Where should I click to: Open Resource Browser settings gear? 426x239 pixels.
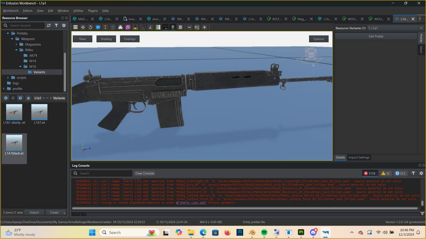pos(64,25)
